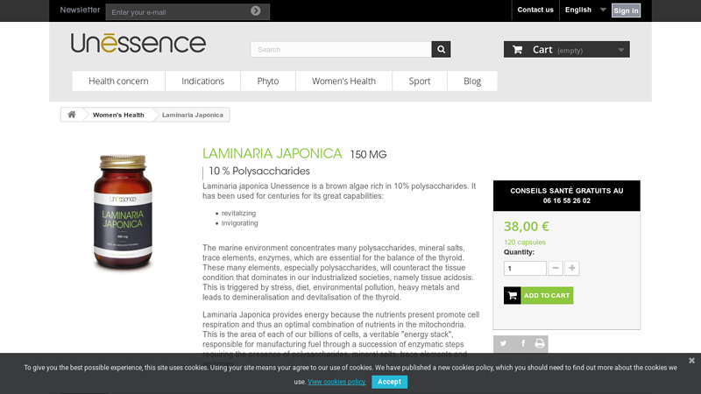The height and width of the screenshot is (394, 701).
Task: Open the Phyto menu
Action: click(268, 81)
